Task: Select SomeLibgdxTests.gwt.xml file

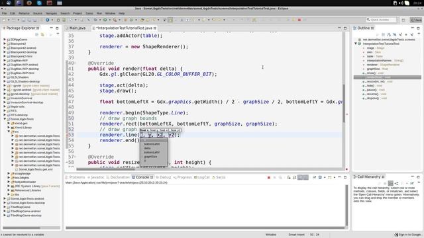Action: pos(35,169)
